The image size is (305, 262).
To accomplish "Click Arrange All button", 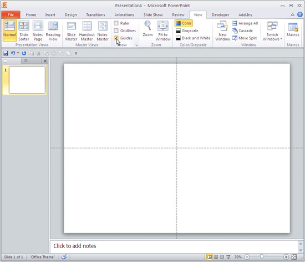I will point(245,23).
